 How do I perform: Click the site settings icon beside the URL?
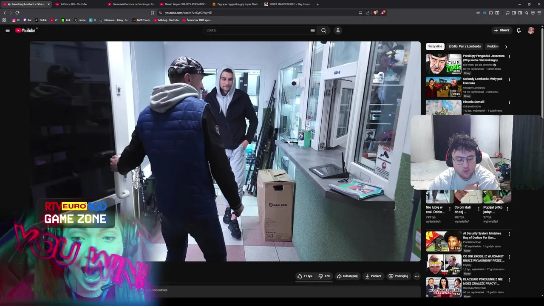[x=160, y=13]
